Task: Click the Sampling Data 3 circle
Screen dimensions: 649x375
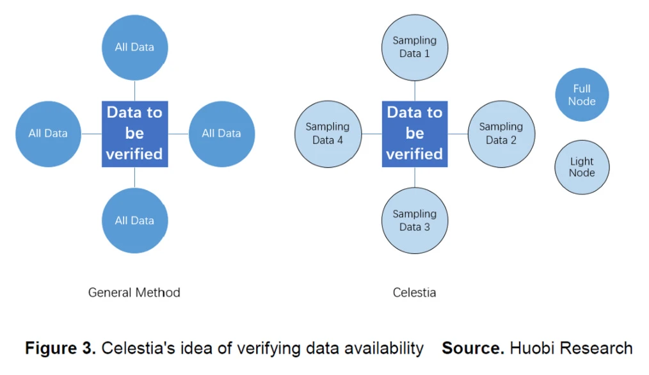Action: point(415,221)
